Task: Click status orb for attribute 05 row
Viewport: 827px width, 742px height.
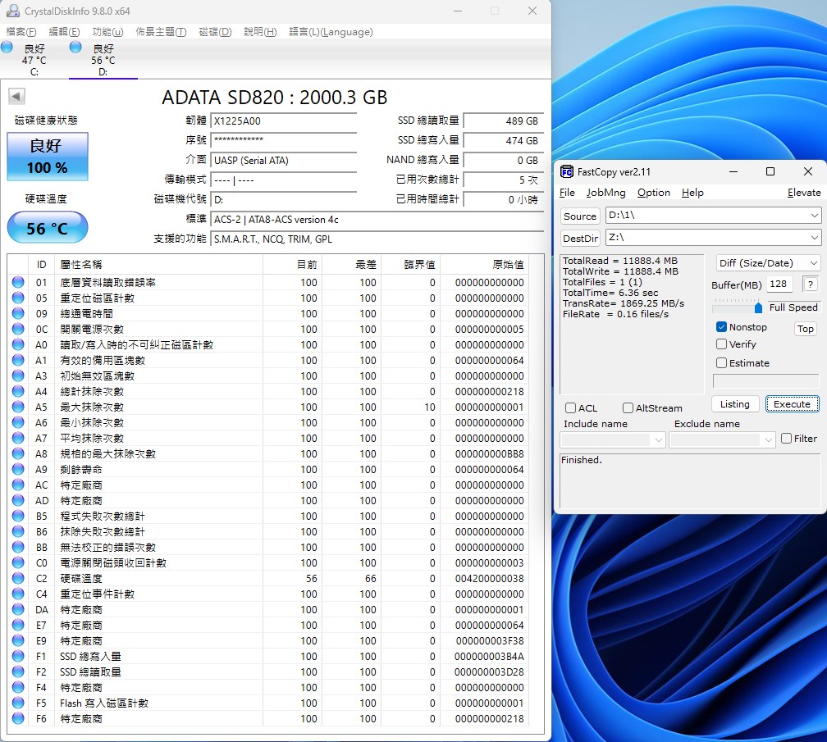Action: tap(18, 298)
